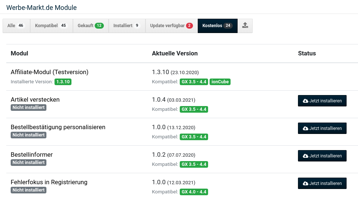
Task: Click the Bestellinformer module name
Action: coord(32,155)
